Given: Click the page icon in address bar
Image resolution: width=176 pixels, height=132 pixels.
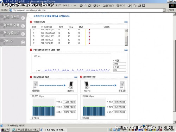Looking at the screenshot, I should point(11,10).
